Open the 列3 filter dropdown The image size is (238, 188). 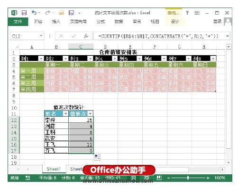click(x=90, y=59)
